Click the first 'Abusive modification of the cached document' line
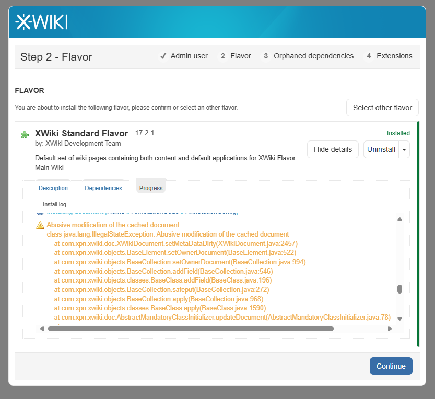 (x=113, y=225)
